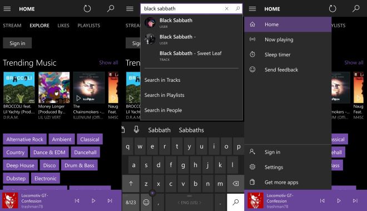Pick Sabbaths keyboard suggestion
Viewport: 367px width, 211px height.
(x=191, y=130)
